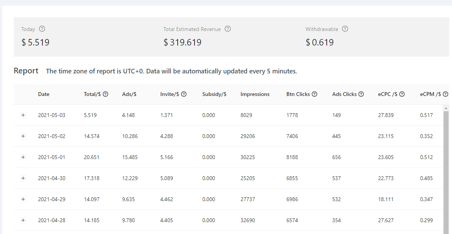Expand the 2021-04-28 row
Viewport: 452px width, 234px height.
click(23, 221)
